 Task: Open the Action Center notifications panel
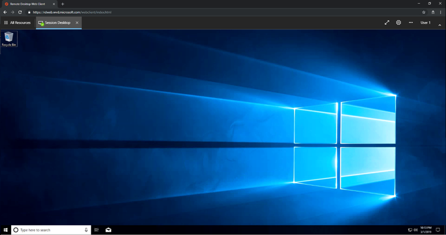coord(438,230)
